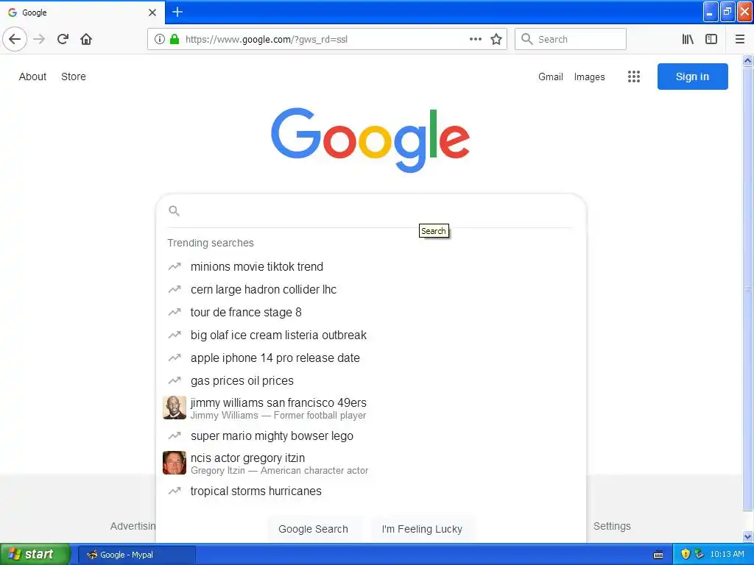Open the Store link
This screenshot has width=754, height=565.
click(74, 77)
